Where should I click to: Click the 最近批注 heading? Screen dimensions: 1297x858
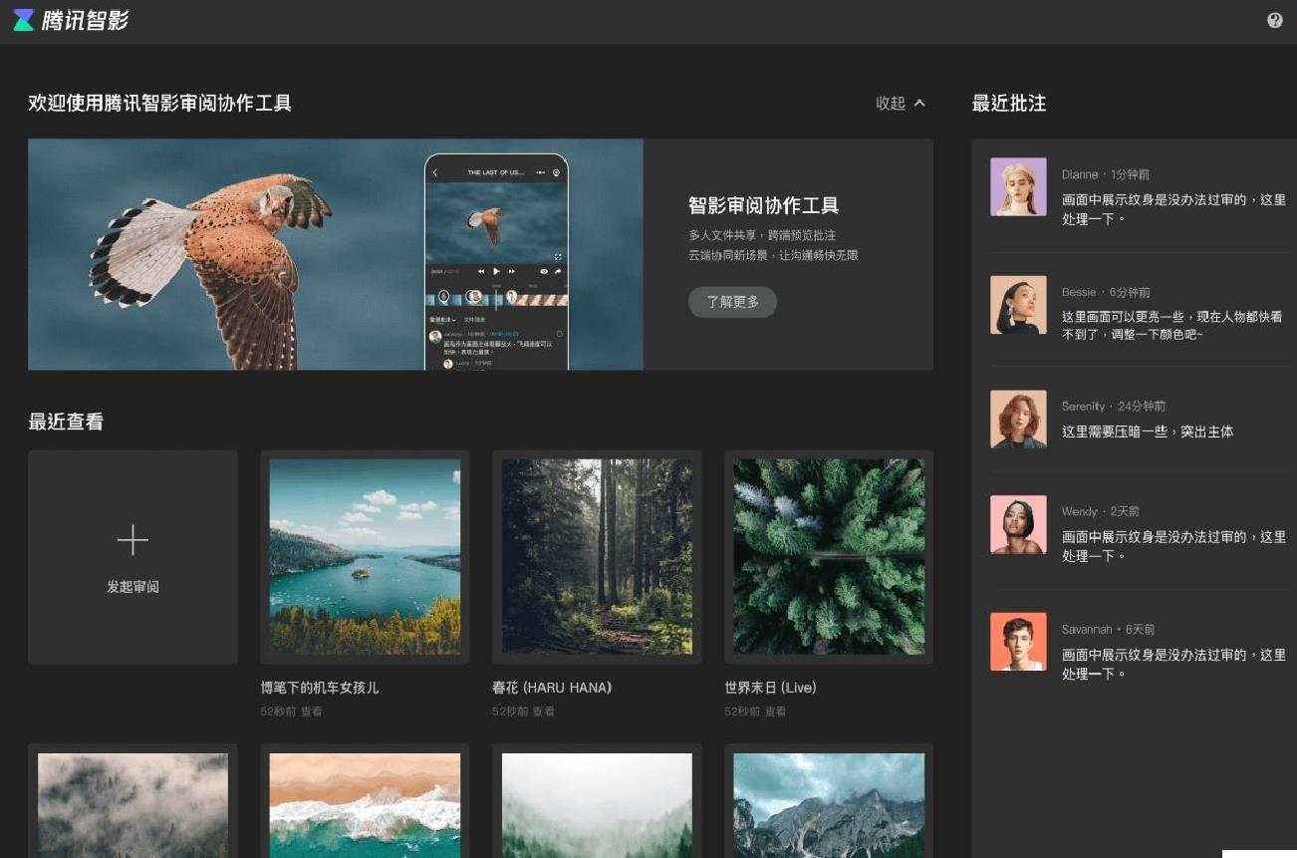coord(1009,103)
